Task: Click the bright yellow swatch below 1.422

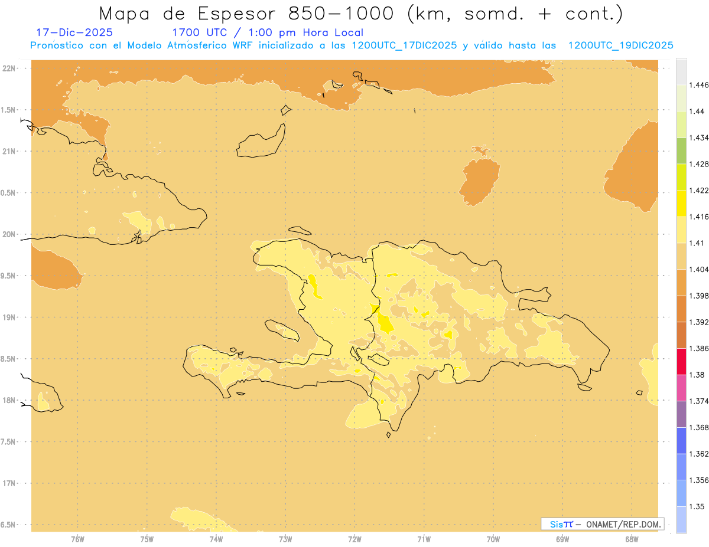Action: [681, 203]
